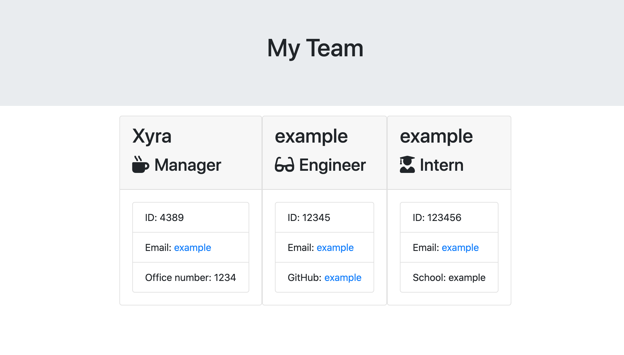This screenshot has height=355, width=624.
Task: Click the glasses Engineer icon
Action: point(284,165)
